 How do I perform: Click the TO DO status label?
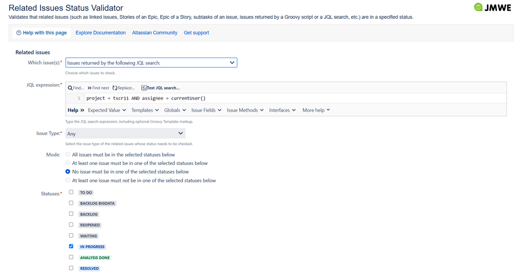pyautogui.click(x=86, y=193)
